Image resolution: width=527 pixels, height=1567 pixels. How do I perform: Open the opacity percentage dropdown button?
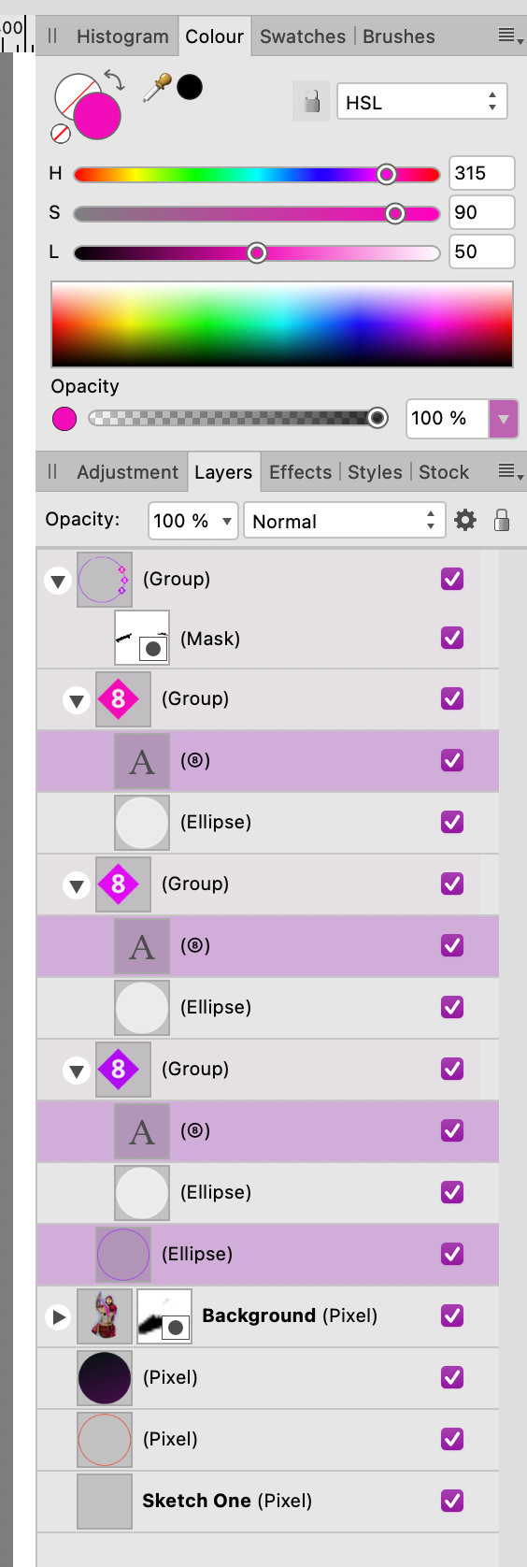pyautogui.click(x=504, y=419)
